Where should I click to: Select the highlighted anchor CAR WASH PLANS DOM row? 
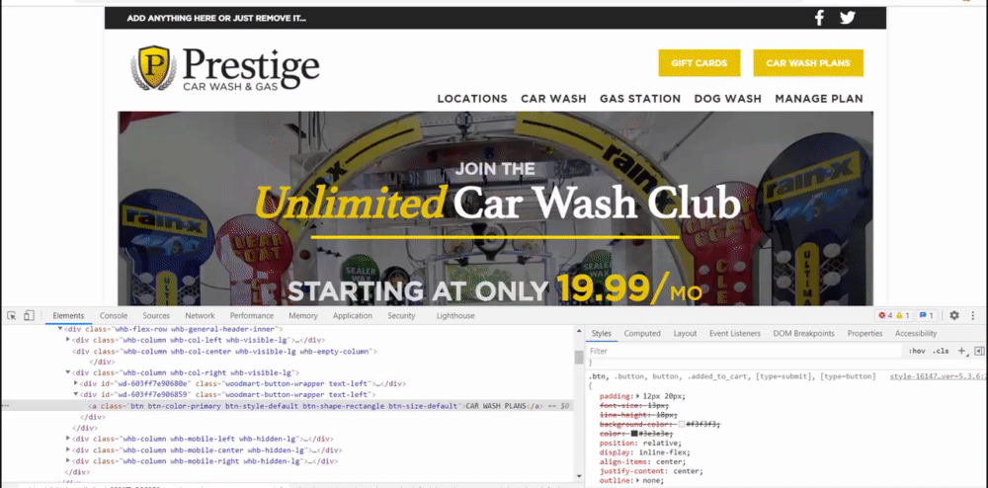pos(287,406)
